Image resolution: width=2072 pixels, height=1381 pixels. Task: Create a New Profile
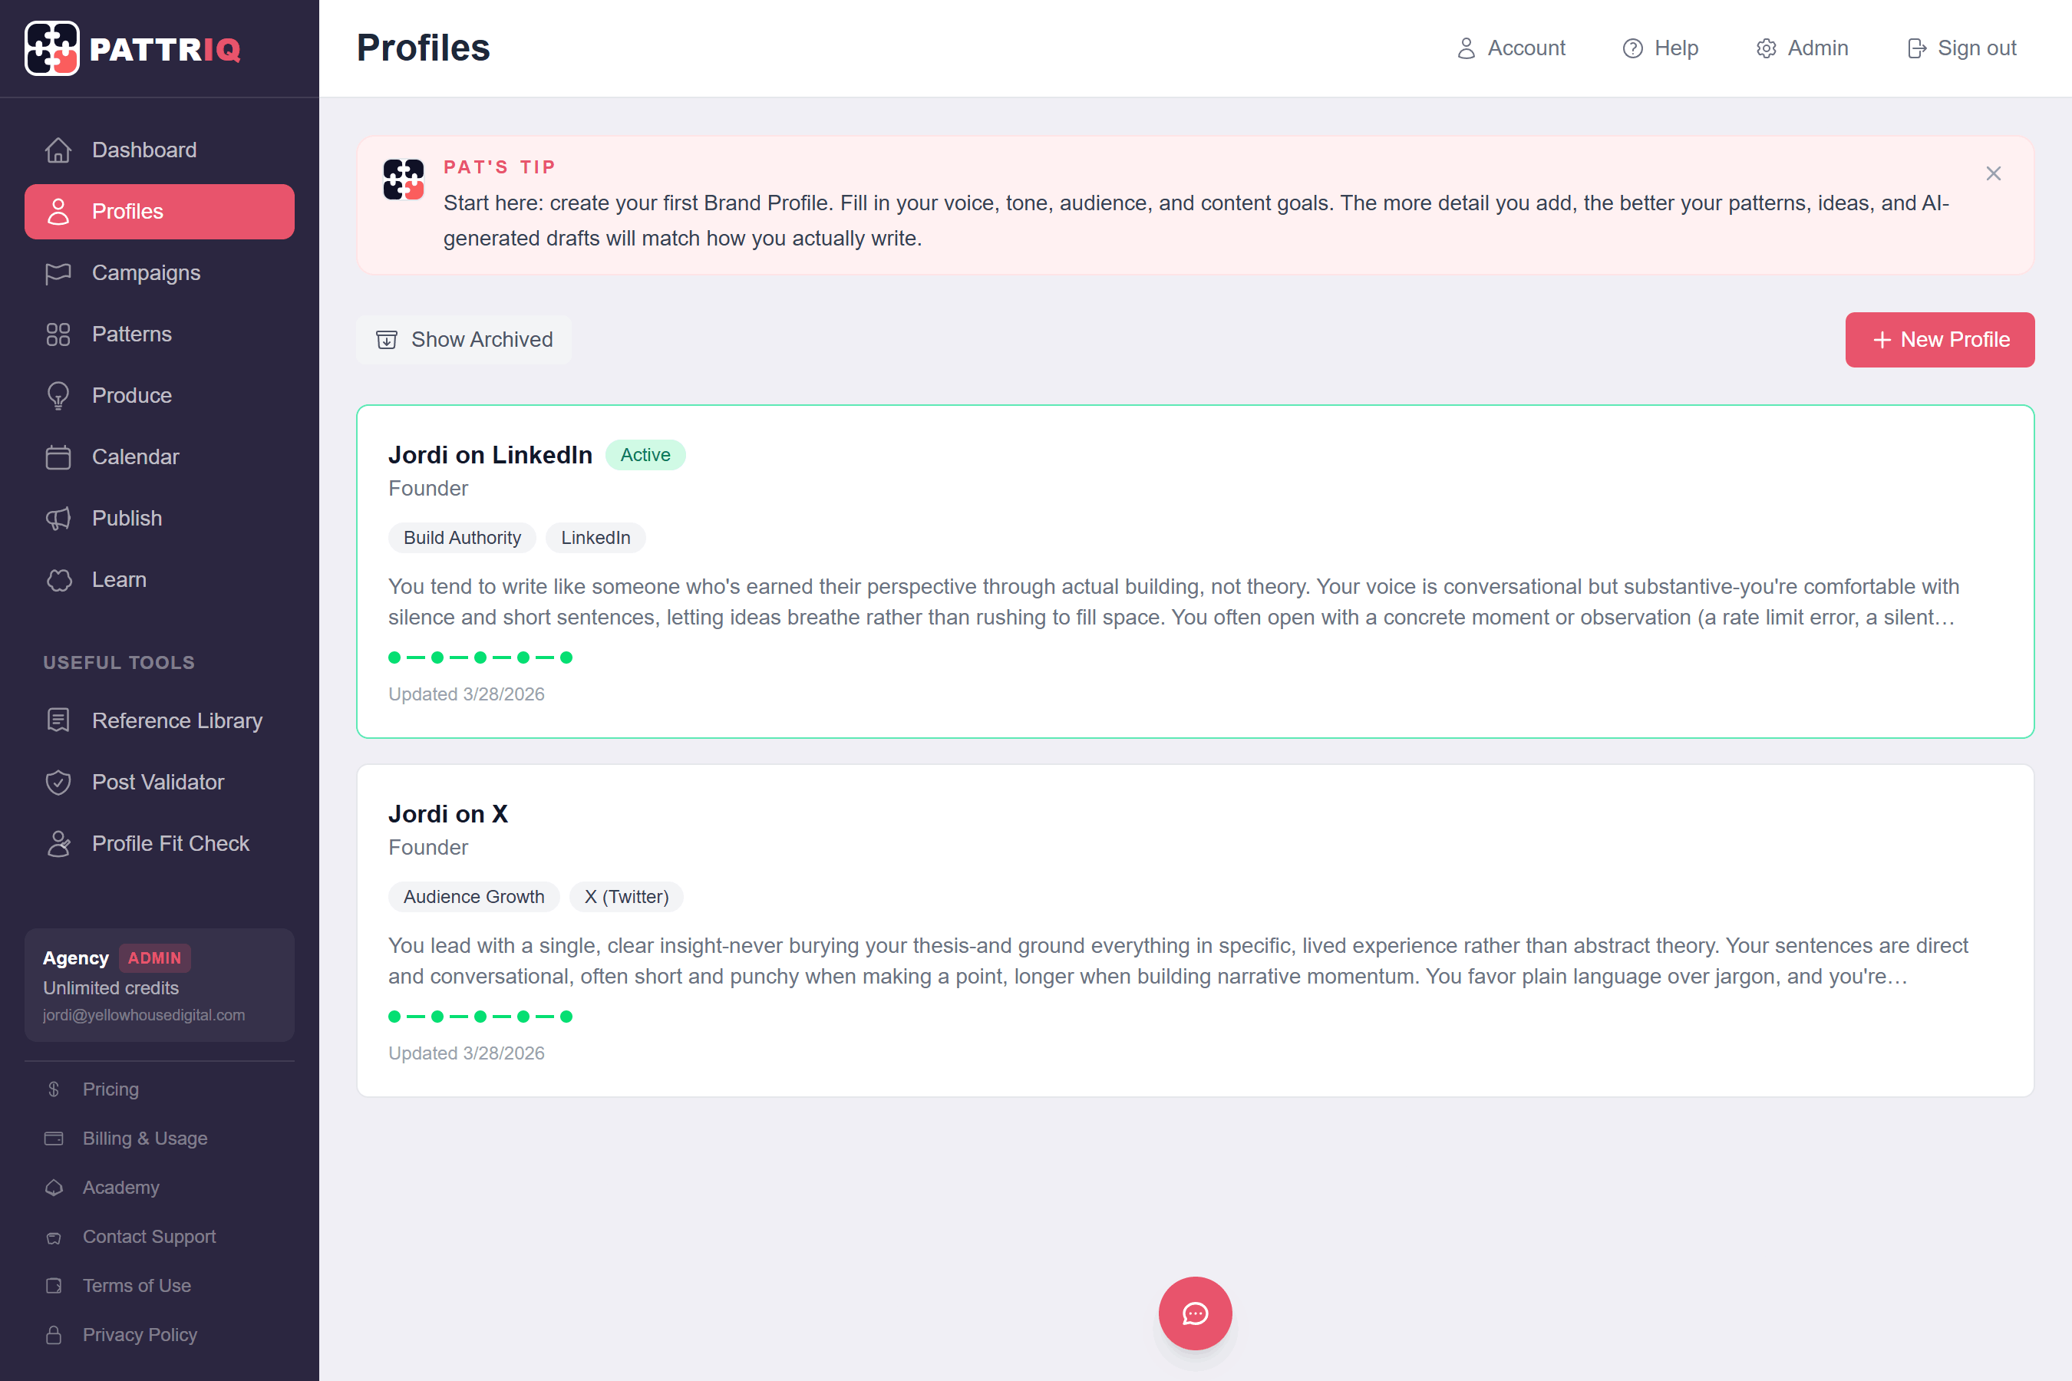point(1939,340)
